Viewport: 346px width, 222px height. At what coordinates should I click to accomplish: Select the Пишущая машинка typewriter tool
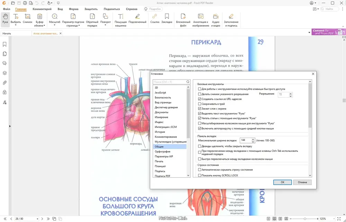click(x=120, y=20)
